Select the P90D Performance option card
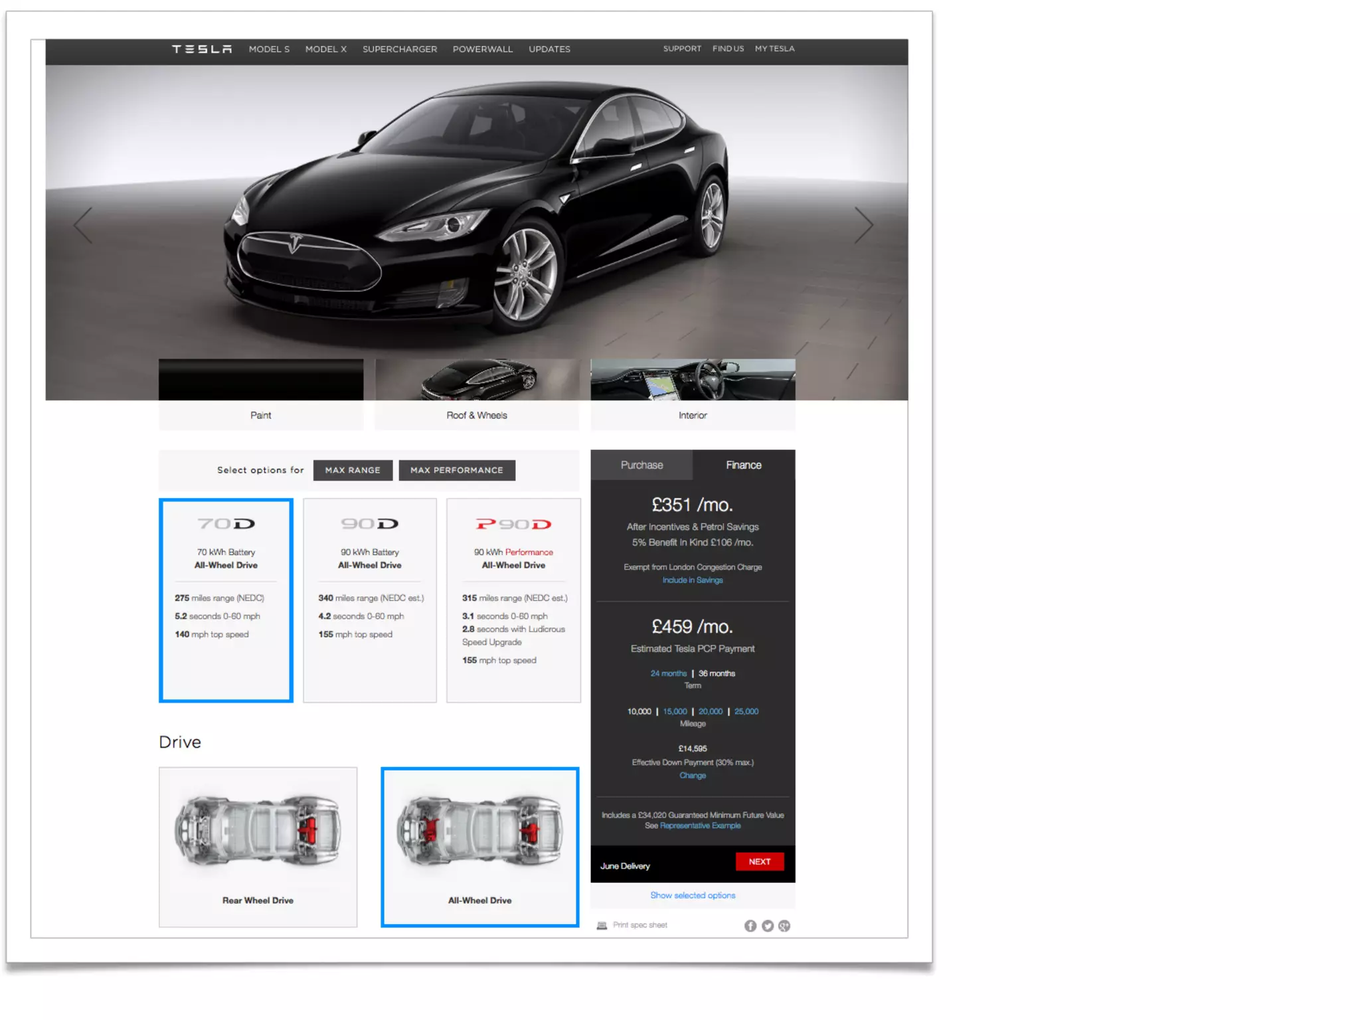Viewport: 1360px width, 1020px height. [x=513, y=600]
